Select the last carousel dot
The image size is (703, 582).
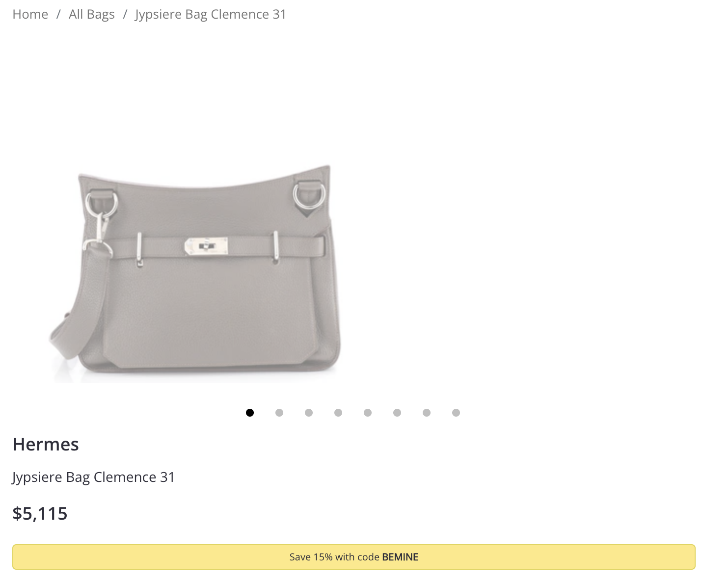[x=456, y=413]
